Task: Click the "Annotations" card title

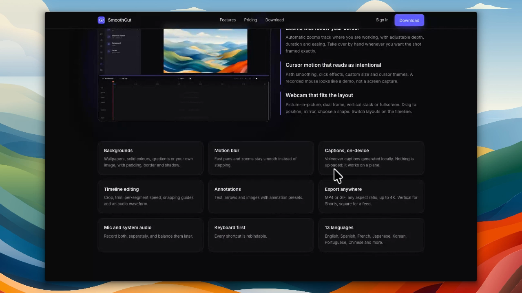Action: tap(228, 189)
